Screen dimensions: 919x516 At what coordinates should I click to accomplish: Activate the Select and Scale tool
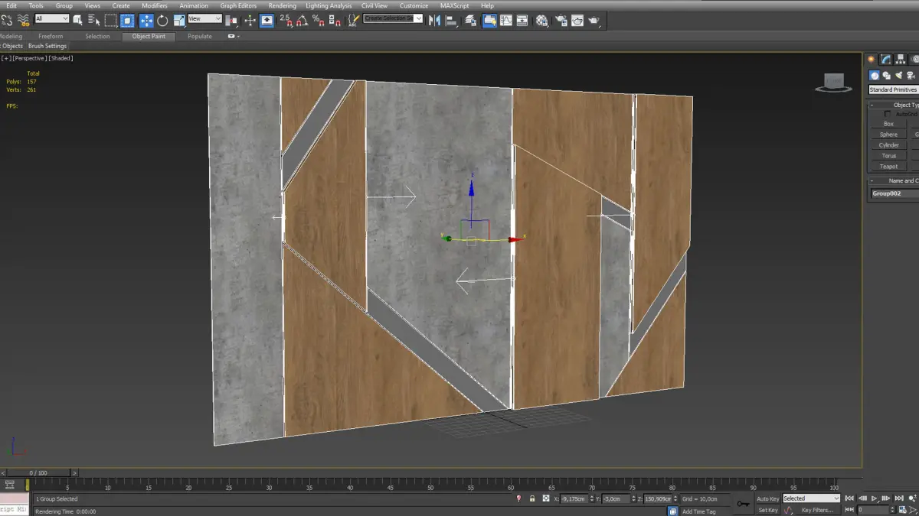pyautogui.click(x=179, y=21)
